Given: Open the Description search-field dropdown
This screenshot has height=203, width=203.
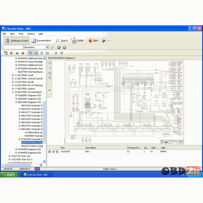Looking at the screenshot, I should click(47, 47).
